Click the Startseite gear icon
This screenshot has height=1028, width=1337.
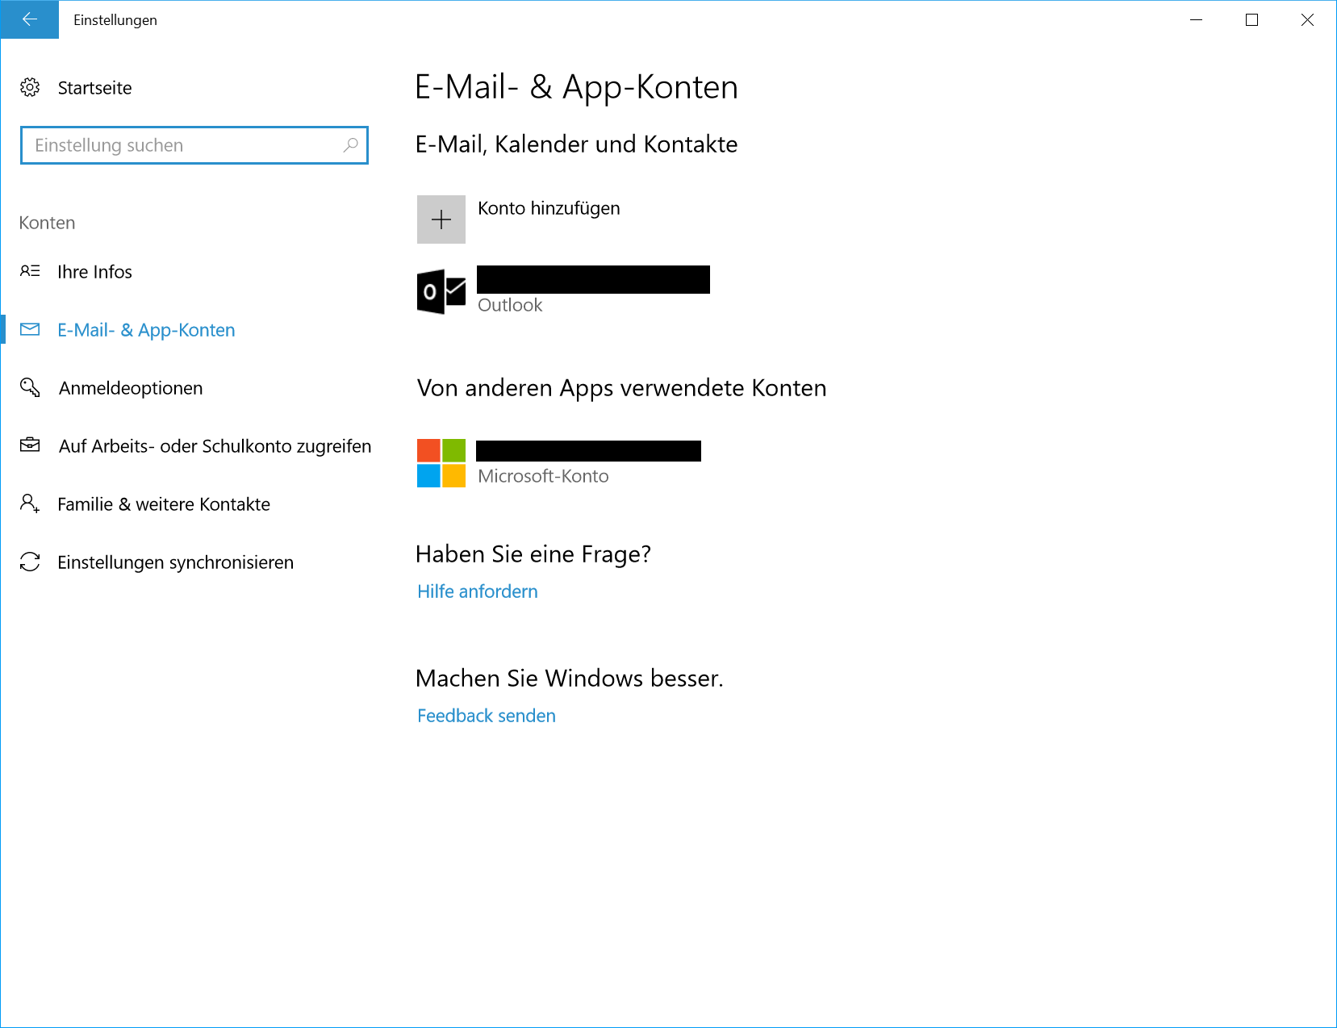(x=30, y=87)
